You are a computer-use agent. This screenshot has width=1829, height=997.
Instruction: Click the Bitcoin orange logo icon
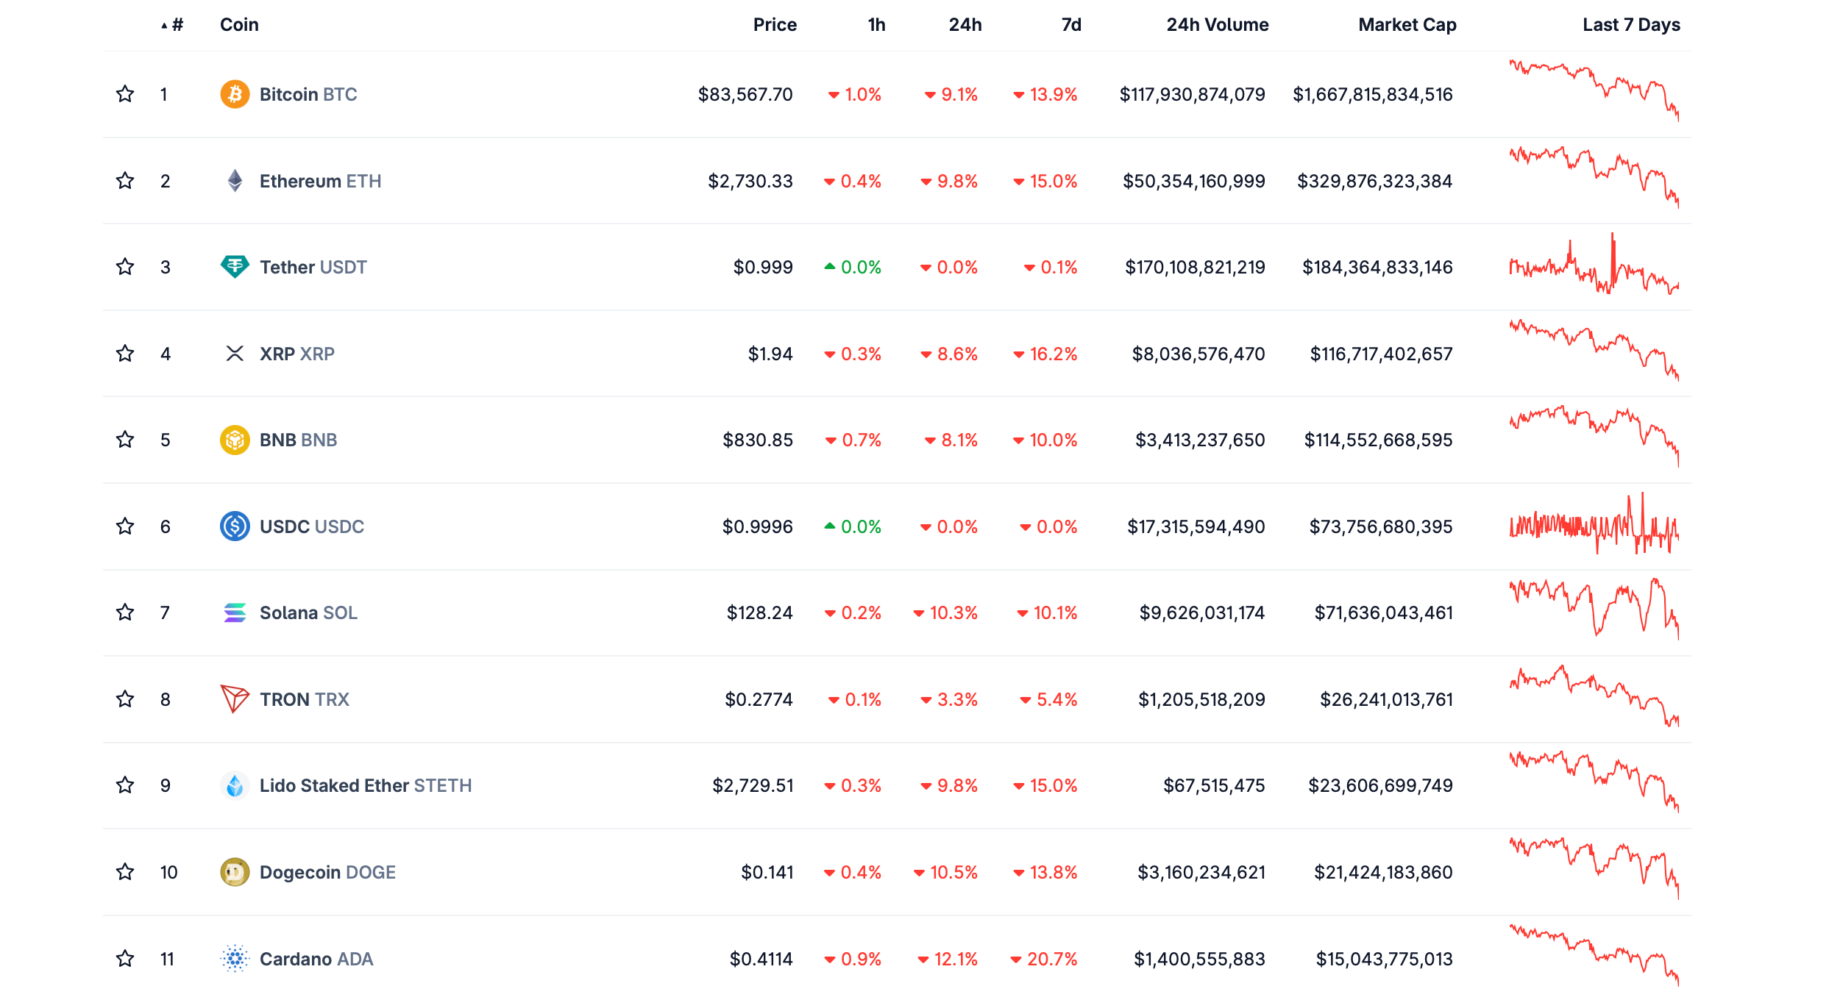(x=235, y=94)
